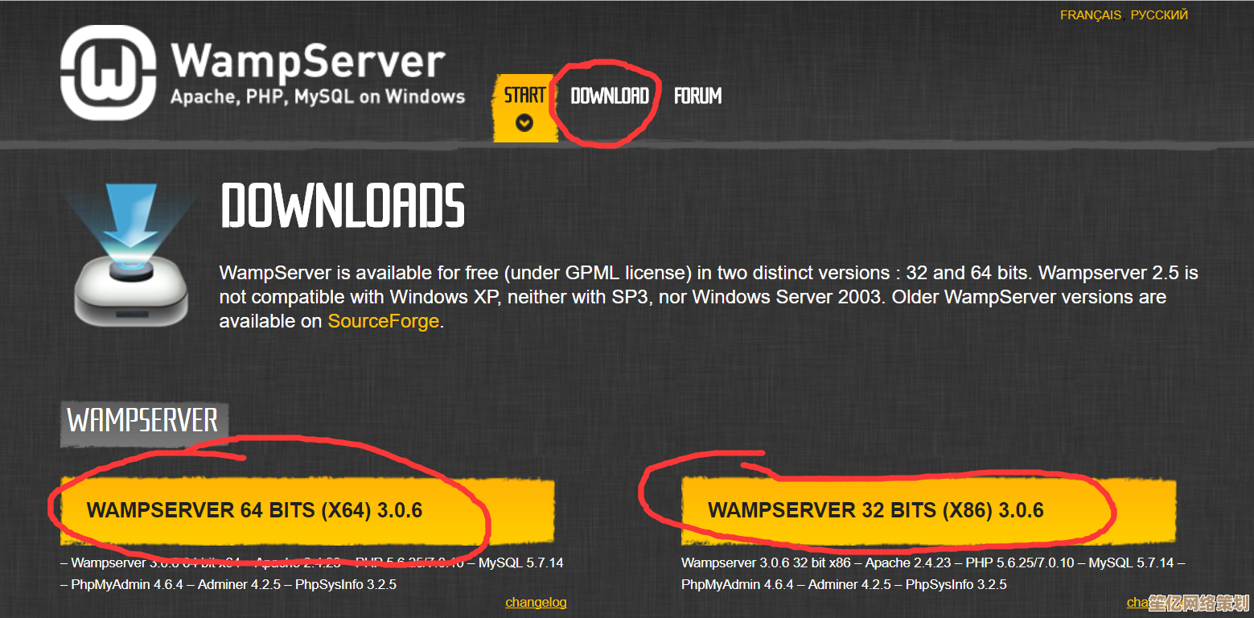This screenshot has width=1254, height=618.
Task: Click the WampServer W logo icon
Action: tap(106, 72)
